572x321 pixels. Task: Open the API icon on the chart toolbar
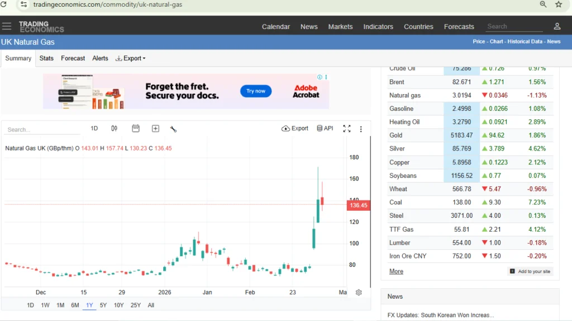pyautogui.click(x=320, y=128)
